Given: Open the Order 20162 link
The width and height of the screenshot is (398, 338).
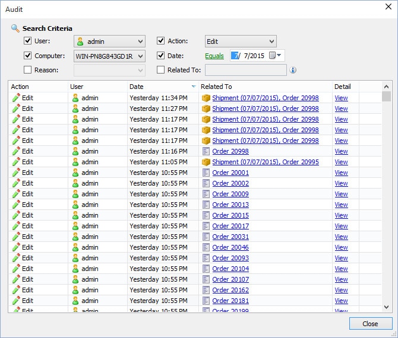Looking at the screenshot, I should tap(230, 290).
